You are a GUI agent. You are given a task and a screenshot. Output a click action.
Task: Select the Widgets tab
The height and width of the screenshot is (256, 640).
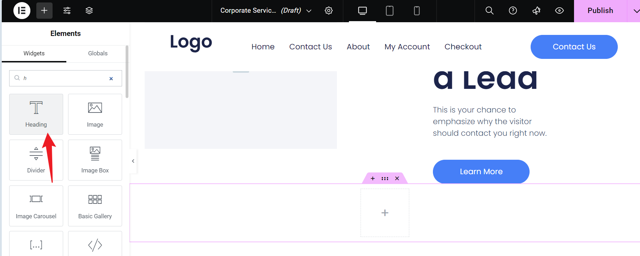(34, 53)
